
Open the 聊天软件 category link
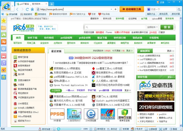pos(18,43)
